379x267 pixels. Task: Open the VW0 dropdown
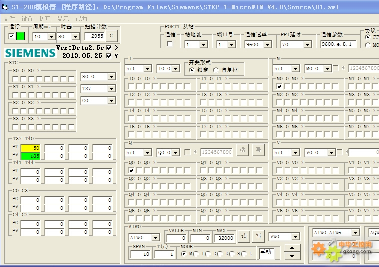[x=295, y=237]
